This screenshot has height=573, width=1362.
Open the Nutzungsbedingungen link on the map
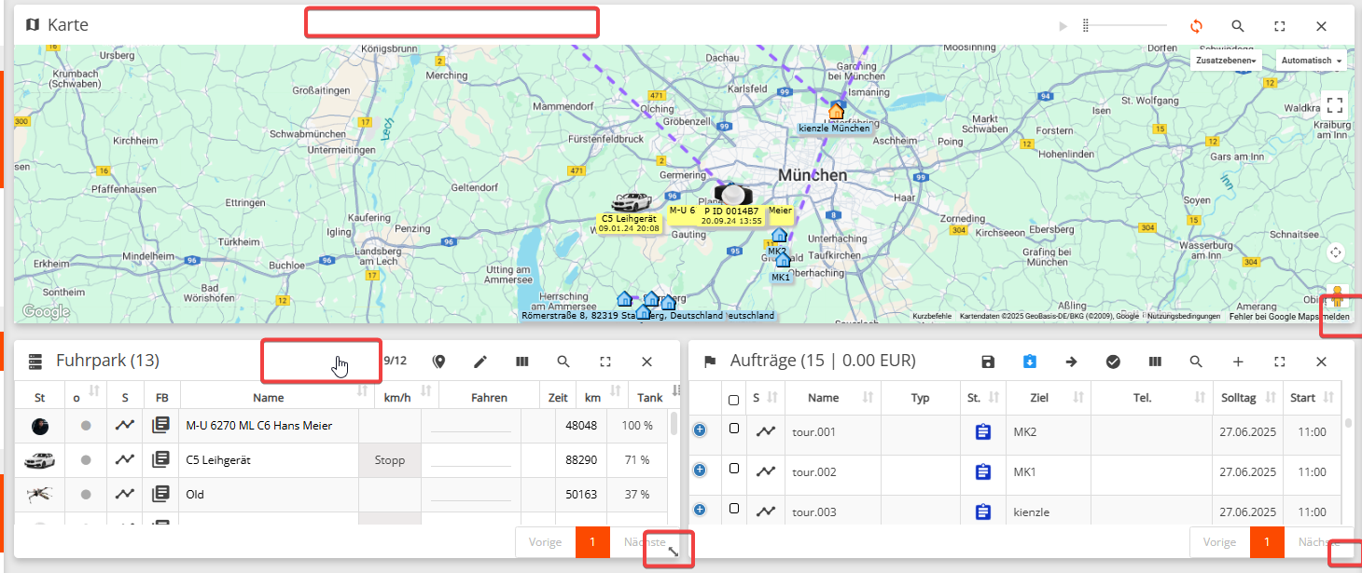click(1183, 317)
